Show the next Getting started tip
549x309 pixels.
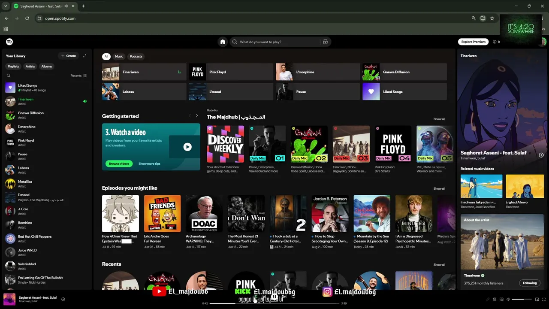tap(197, 116)
